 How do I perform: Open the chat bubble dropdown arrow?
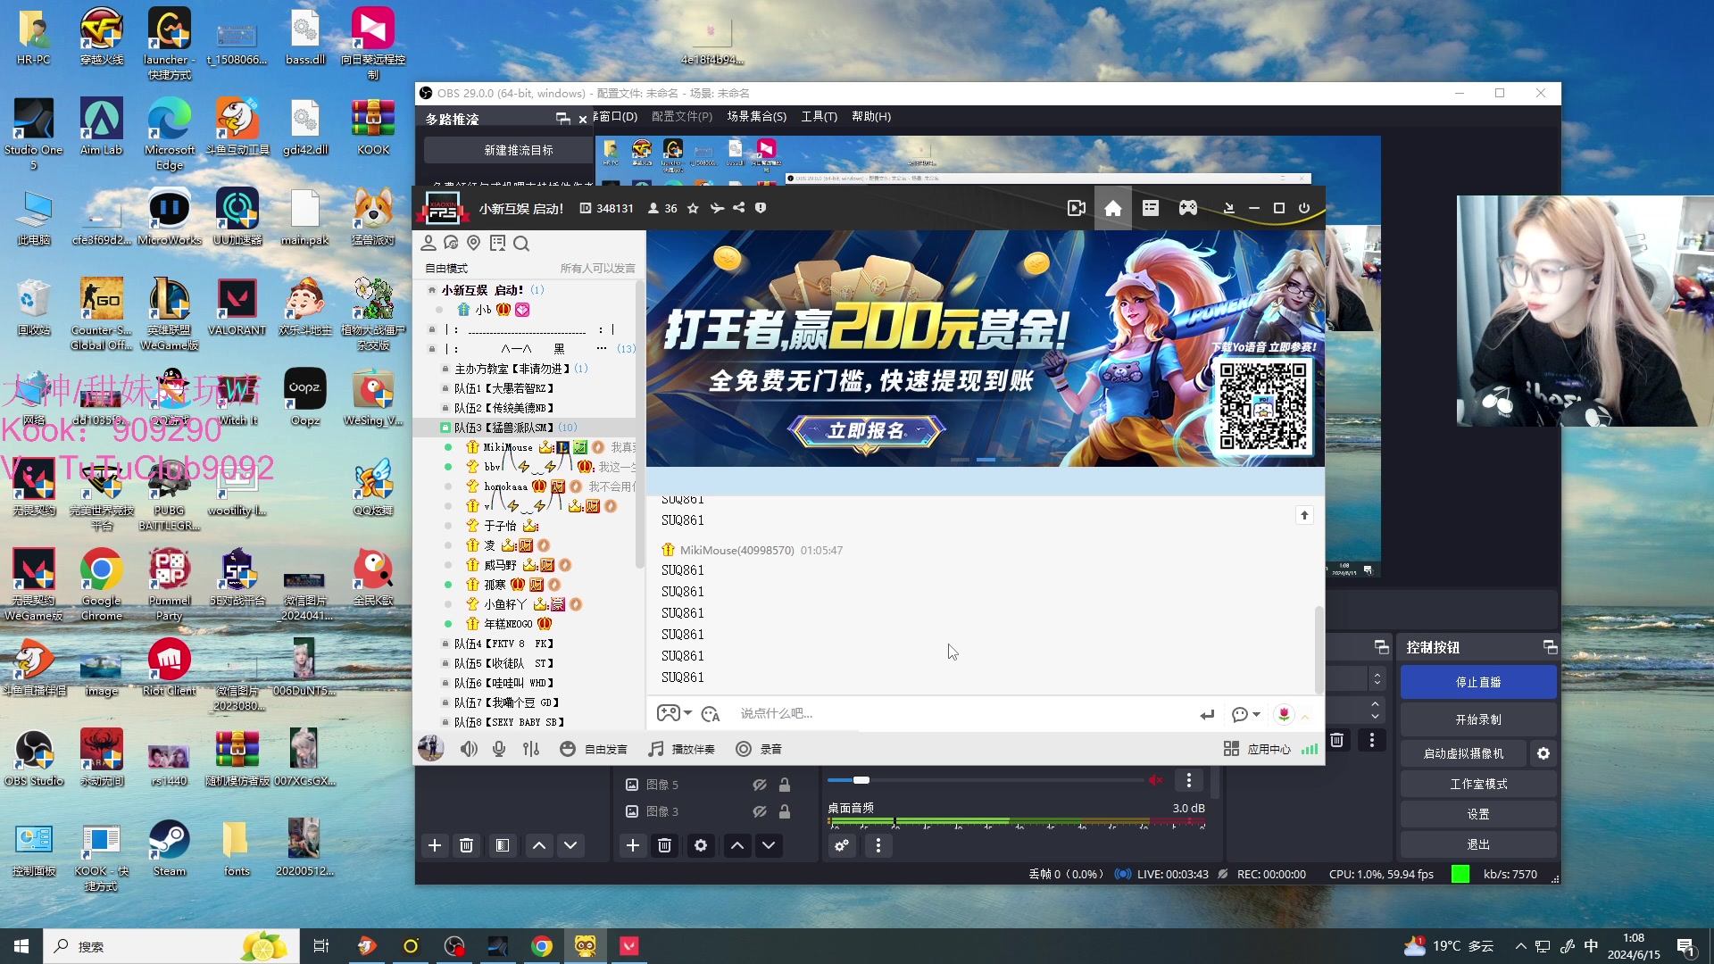[1256, 714]
